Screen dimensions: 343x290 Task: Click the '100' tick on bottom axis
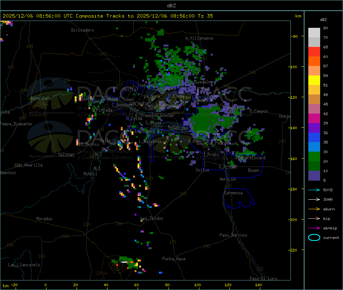(x=197, y=285)
